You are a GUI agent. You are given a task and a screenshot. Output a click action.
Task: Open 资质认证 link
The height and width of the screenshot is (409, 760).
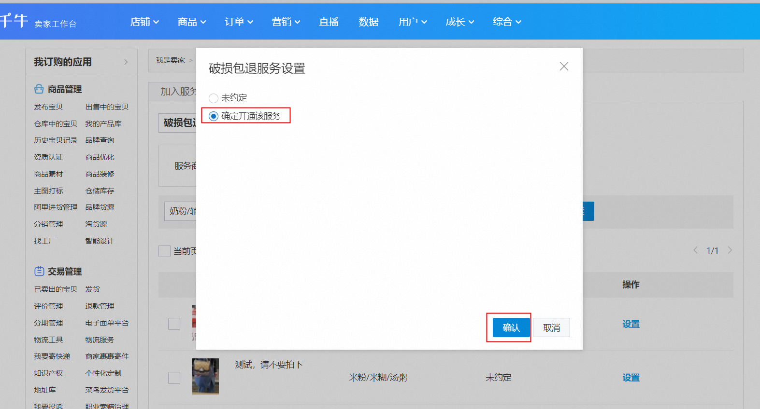(x=48, y=157)
